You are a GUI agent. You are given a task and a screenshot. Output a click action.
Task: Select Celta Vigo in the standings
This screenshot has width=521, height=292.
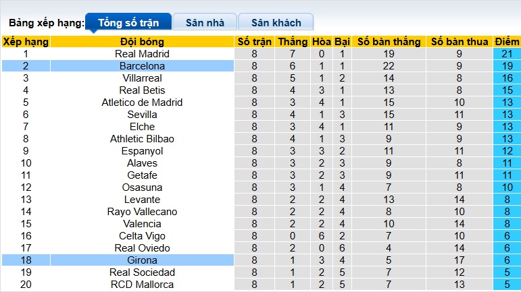[x=142, y=236]
